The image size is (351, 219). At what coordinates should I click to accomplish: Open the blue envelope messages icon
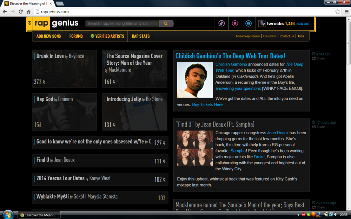point(249,23)
